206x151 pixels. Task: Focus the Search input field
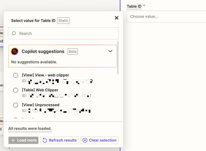click(67, 33)
